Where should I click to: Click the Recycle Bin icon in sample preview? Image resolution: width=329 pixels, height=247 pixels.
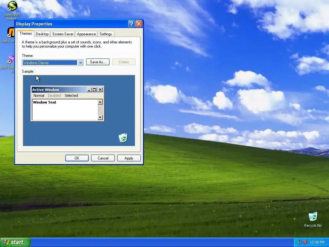tap(123, 138)
